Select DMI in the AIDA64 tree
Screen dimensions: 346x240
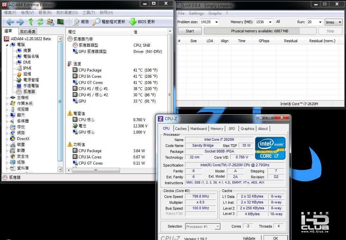point(27,62)
